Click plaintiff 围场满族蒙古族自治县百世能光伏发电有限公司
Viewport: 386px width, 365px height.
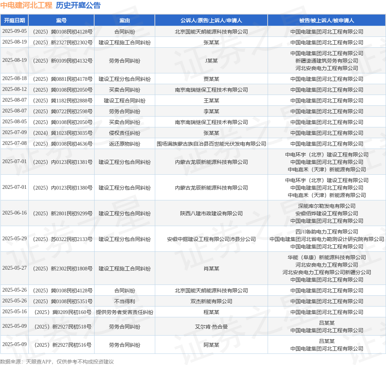[211, 144]
